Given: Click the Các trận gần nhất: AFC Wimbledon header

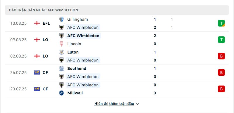Looking at the screenshot, I should point(117,10).
